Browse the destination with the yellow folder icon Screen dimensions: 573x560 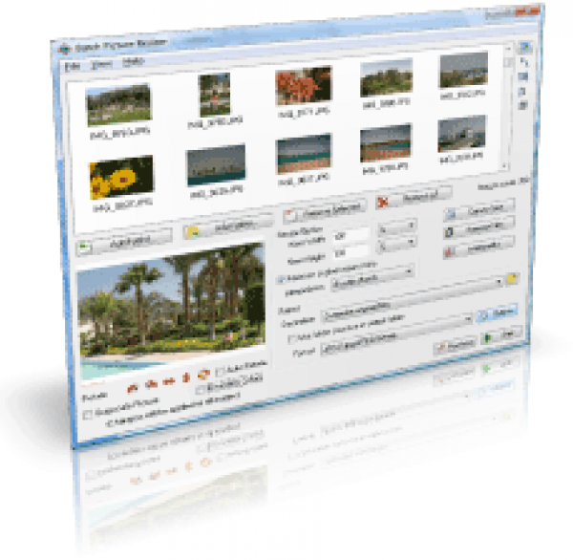(513, 278)
